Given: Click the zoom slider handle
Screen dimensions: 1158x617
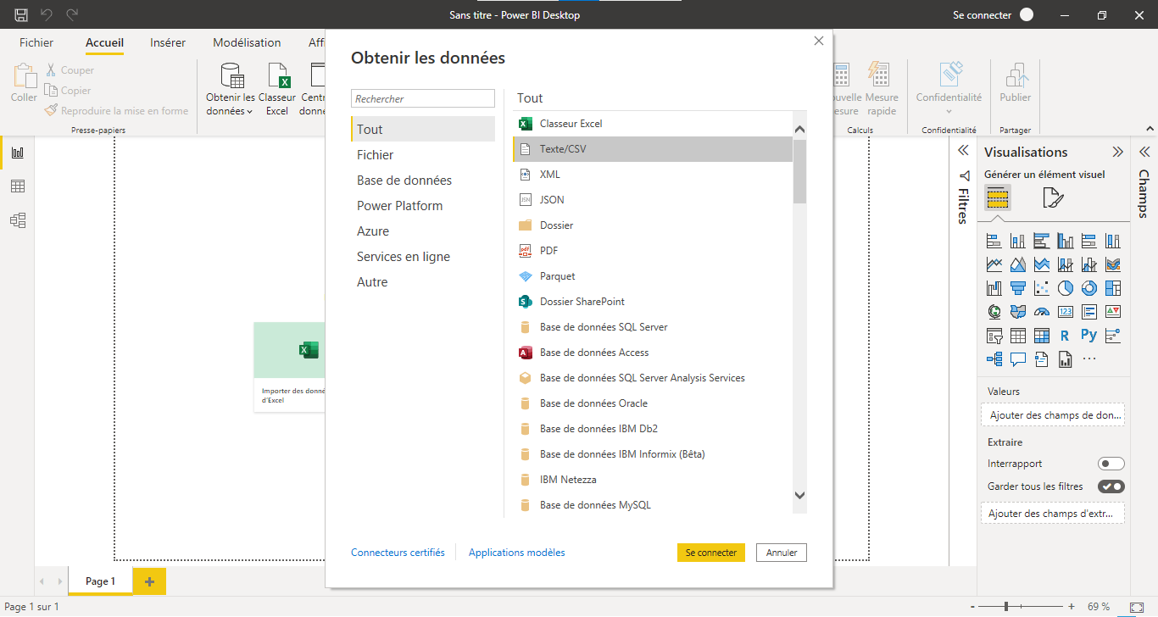Looking at the screenshot, I should pyautogui.click(x=1006, y=607).
